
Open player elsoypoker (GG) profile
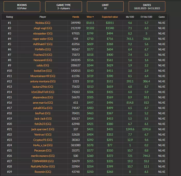(x=43, y=34)
